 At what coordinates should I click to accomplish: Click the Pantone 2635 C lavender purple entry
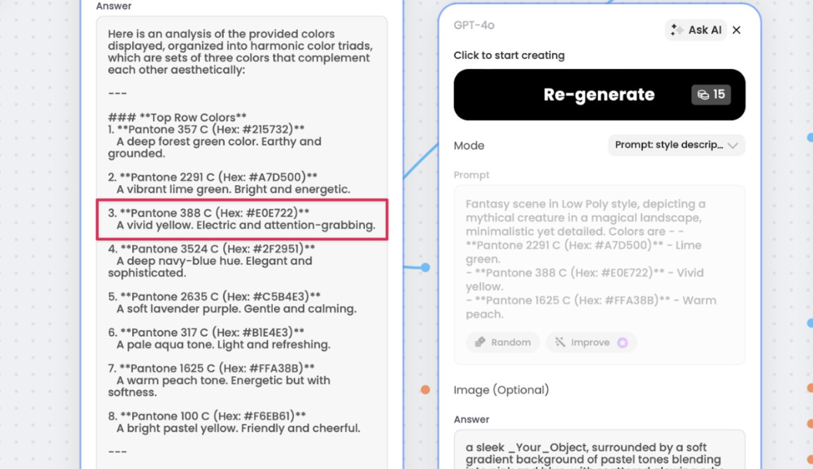point(232,303)
